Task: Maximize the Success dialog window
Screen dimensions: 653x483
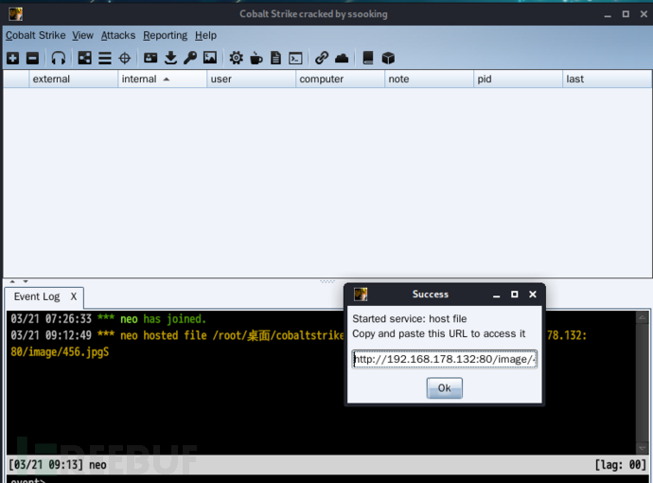Action: pos(514,295)
